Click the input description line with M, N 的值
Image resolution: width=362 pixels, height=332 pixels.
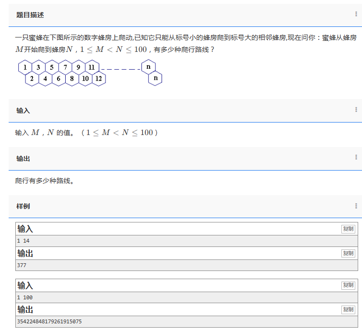click(86, 133)
